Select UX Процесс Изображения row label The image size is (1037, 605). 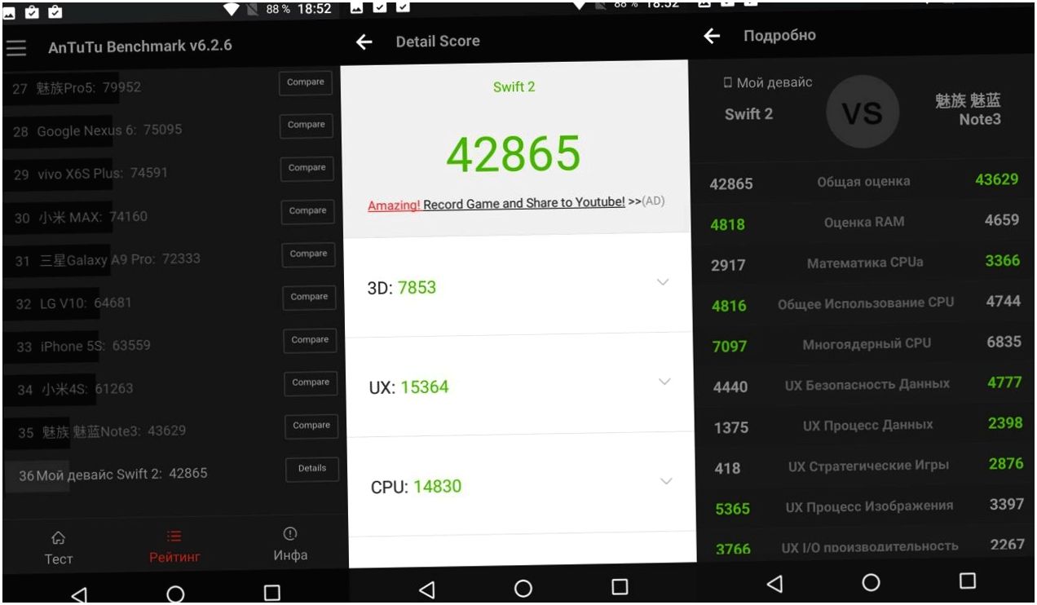(x=869, y=506)
